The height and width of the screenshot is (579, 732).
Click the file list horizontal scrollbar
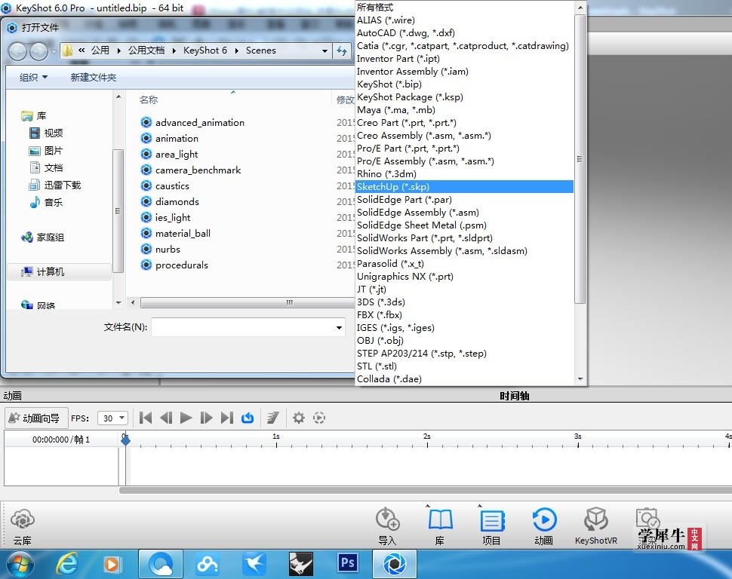tap(248, 302)
